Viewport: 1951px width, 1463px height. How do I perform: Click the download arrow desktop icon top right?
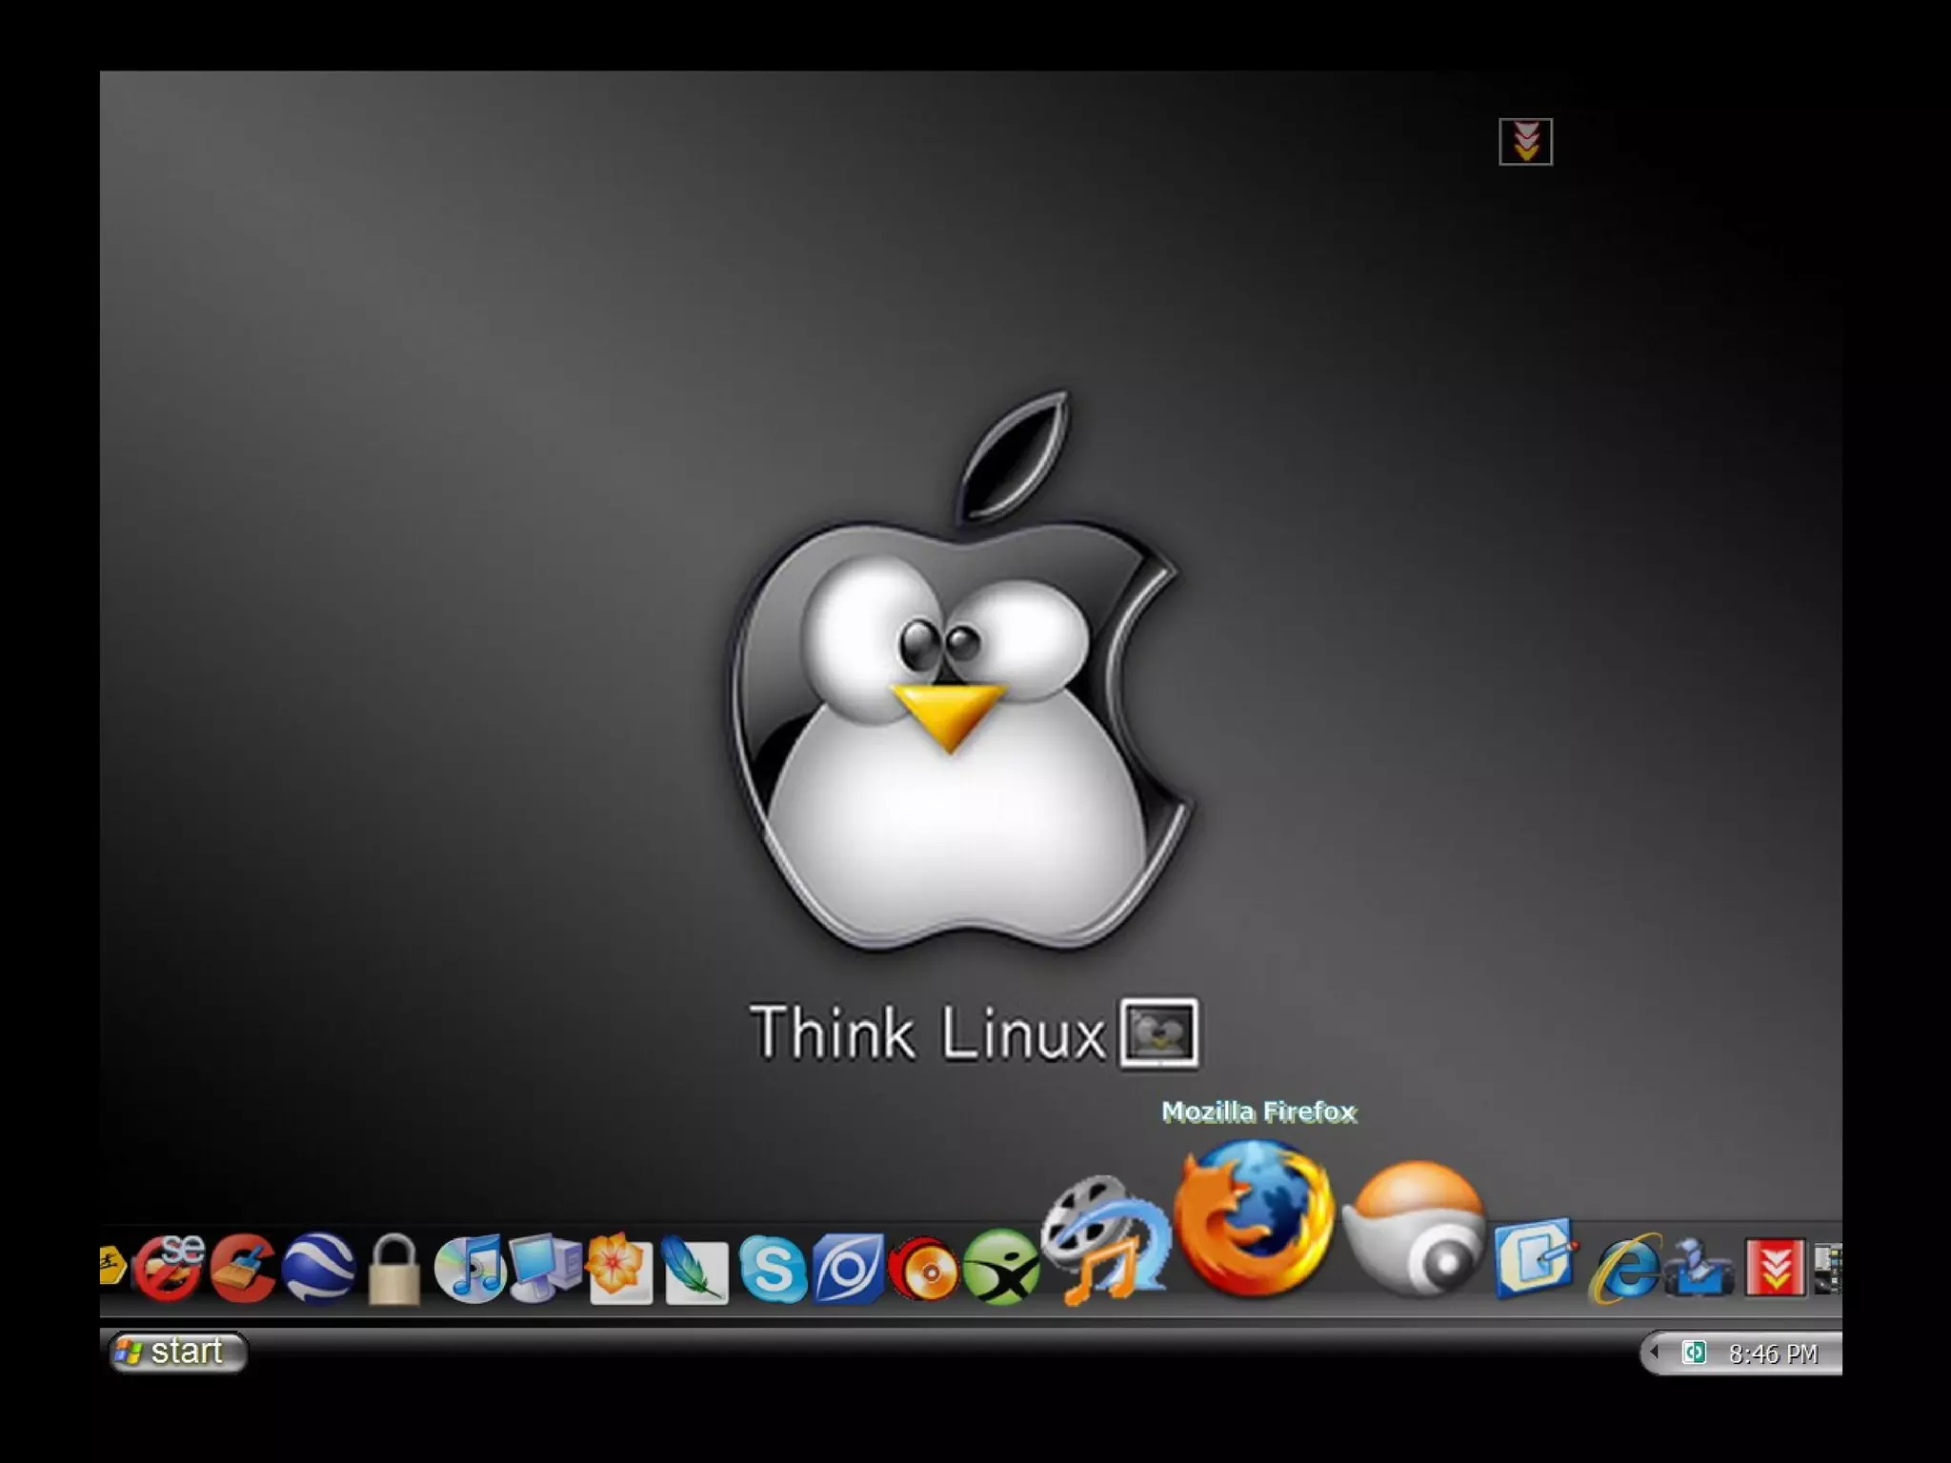(1525, 142)
